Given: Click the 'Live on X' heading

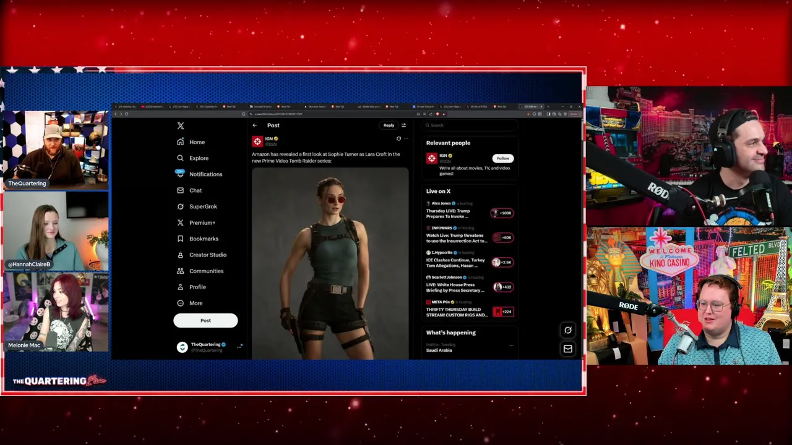Looking at the screenshot, I should tap(438, 191).
